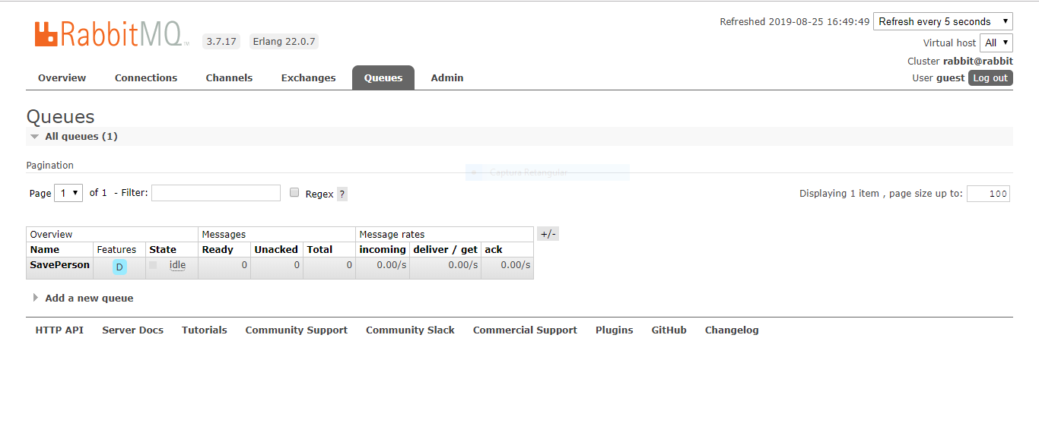Toggle table columns with the +/- button
1039x436 pixels.
pyautogui.click(x=548, y=234)
